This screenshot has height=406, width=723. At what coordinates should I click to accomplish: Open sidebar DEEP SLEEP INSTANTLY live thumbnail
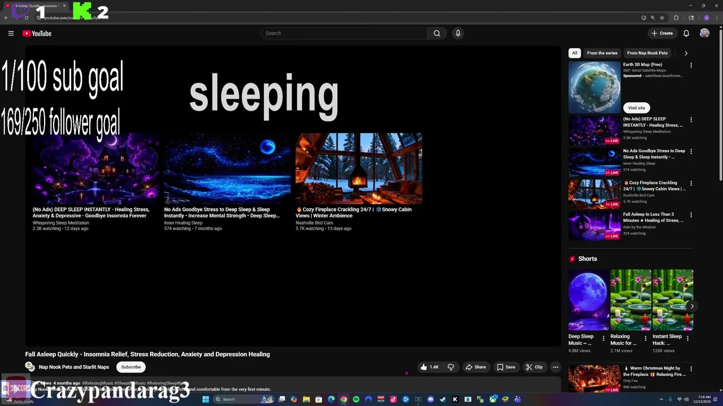[594, 130]
